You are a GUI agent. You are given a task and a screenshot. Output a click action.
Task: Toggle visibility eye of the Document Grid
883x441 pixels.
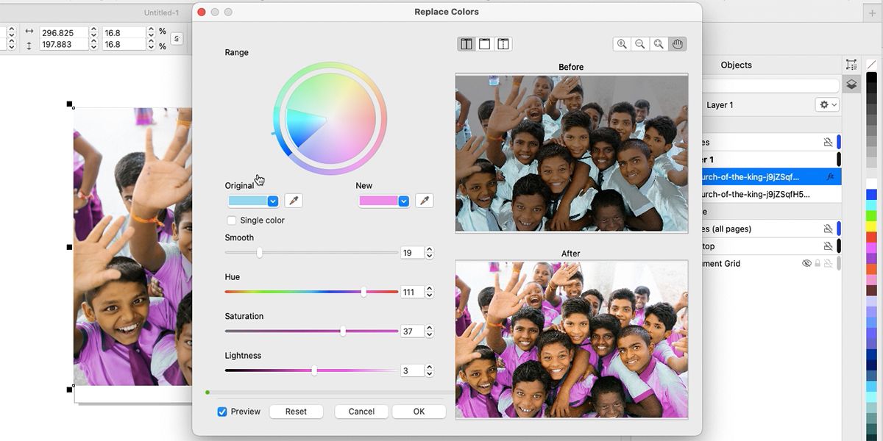click(806, 264)
